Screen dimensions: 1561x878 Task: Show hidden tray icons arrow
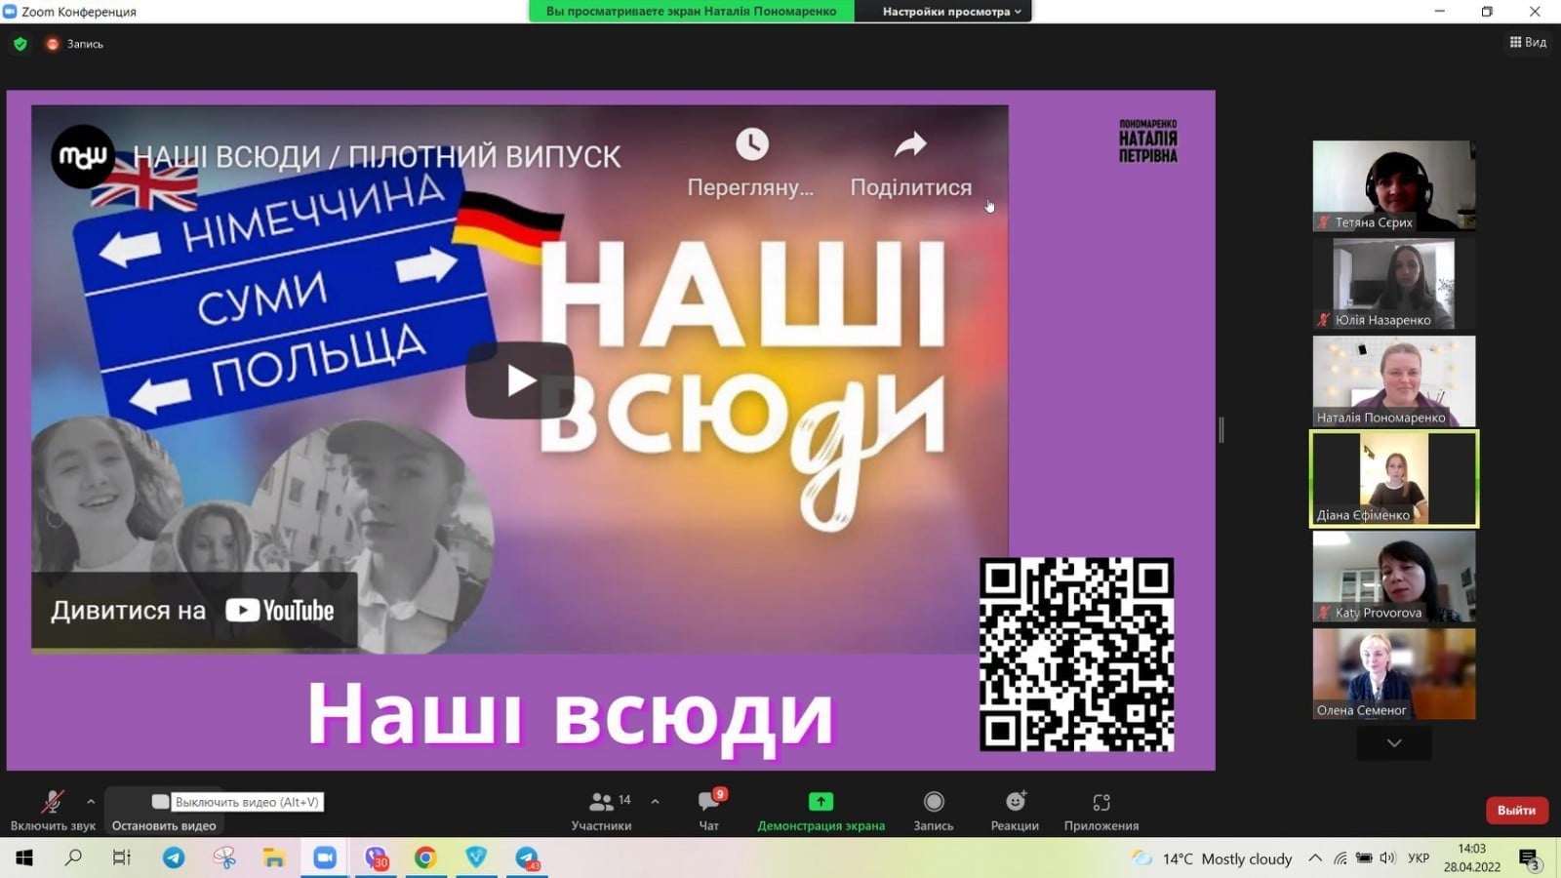[1315, 858]
